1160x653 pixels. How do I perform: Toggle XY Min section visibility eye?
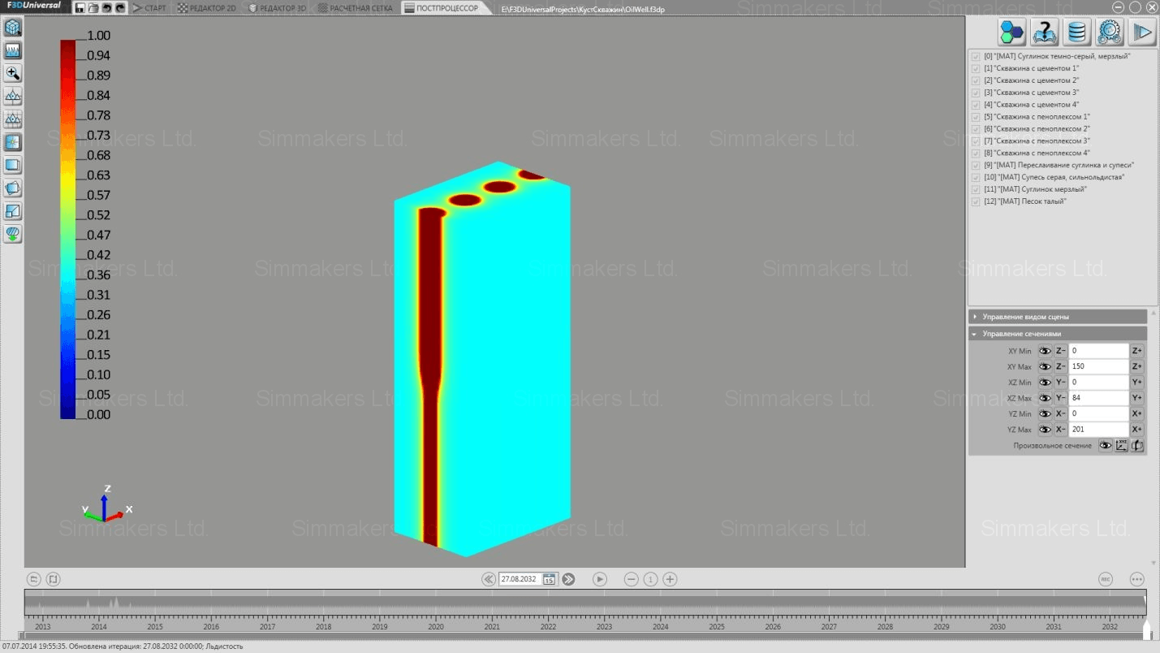[x=1045, y=351]
